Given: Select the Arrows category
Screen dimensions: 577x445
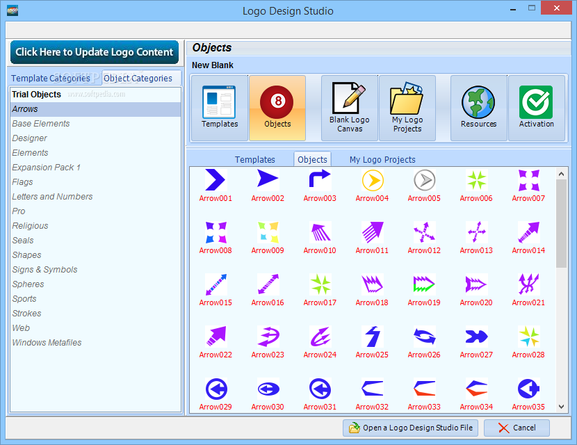Looking at the screenshot, I should pyautogui.click(x=96, y=109).
